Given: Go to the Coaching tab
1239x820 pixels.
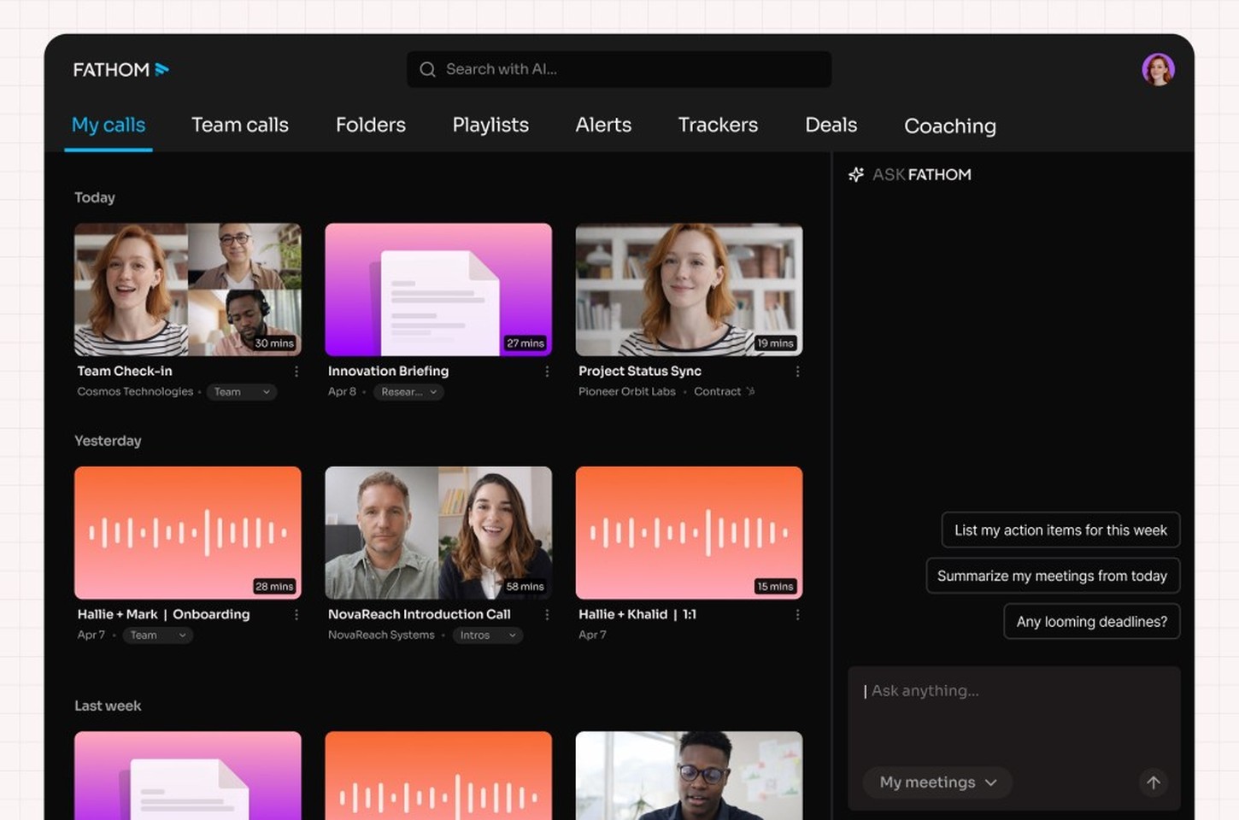Looking at the screenshot, I should coord(949,126).
